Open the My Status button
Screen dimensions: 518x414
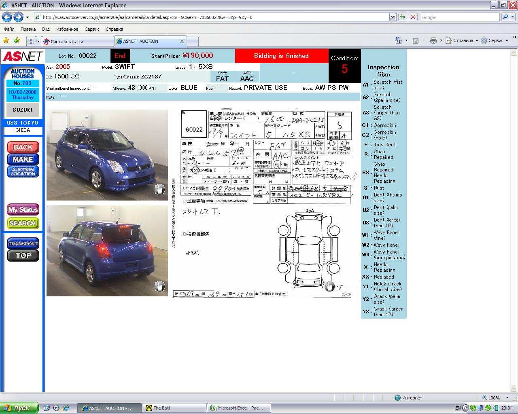23,209
